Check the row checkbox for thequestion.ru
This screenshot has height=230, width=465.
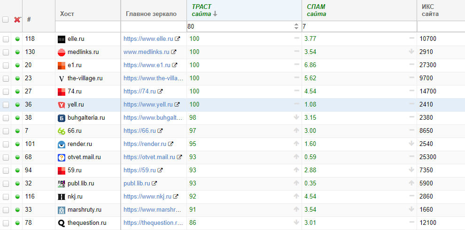coord(6,223)
